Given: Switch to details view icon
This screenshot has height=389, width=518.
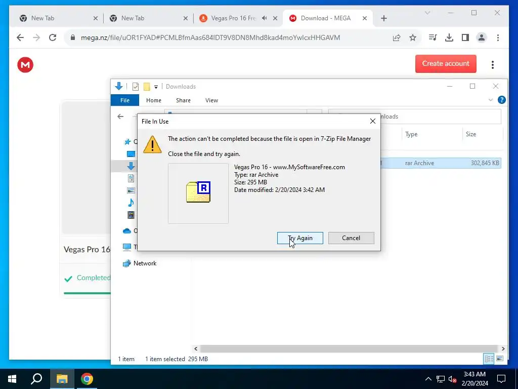Looking at the screenshot, I should click(489, 359).
